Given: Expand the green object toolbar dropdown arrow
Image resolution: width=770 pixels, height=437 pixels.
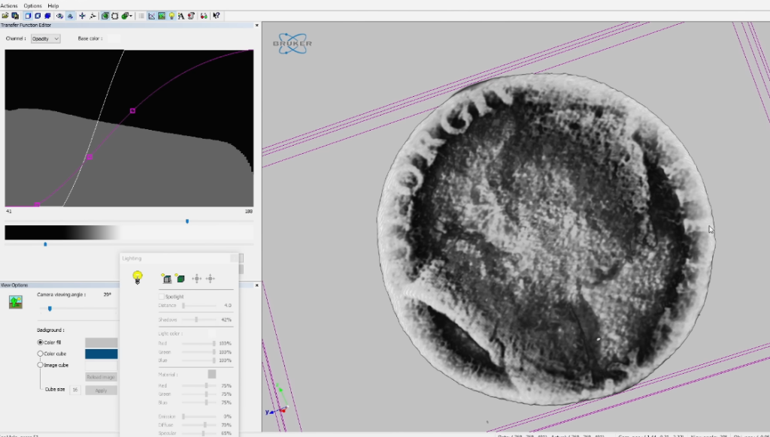Looking at the screenshot, I should click(x=132, y=15).
